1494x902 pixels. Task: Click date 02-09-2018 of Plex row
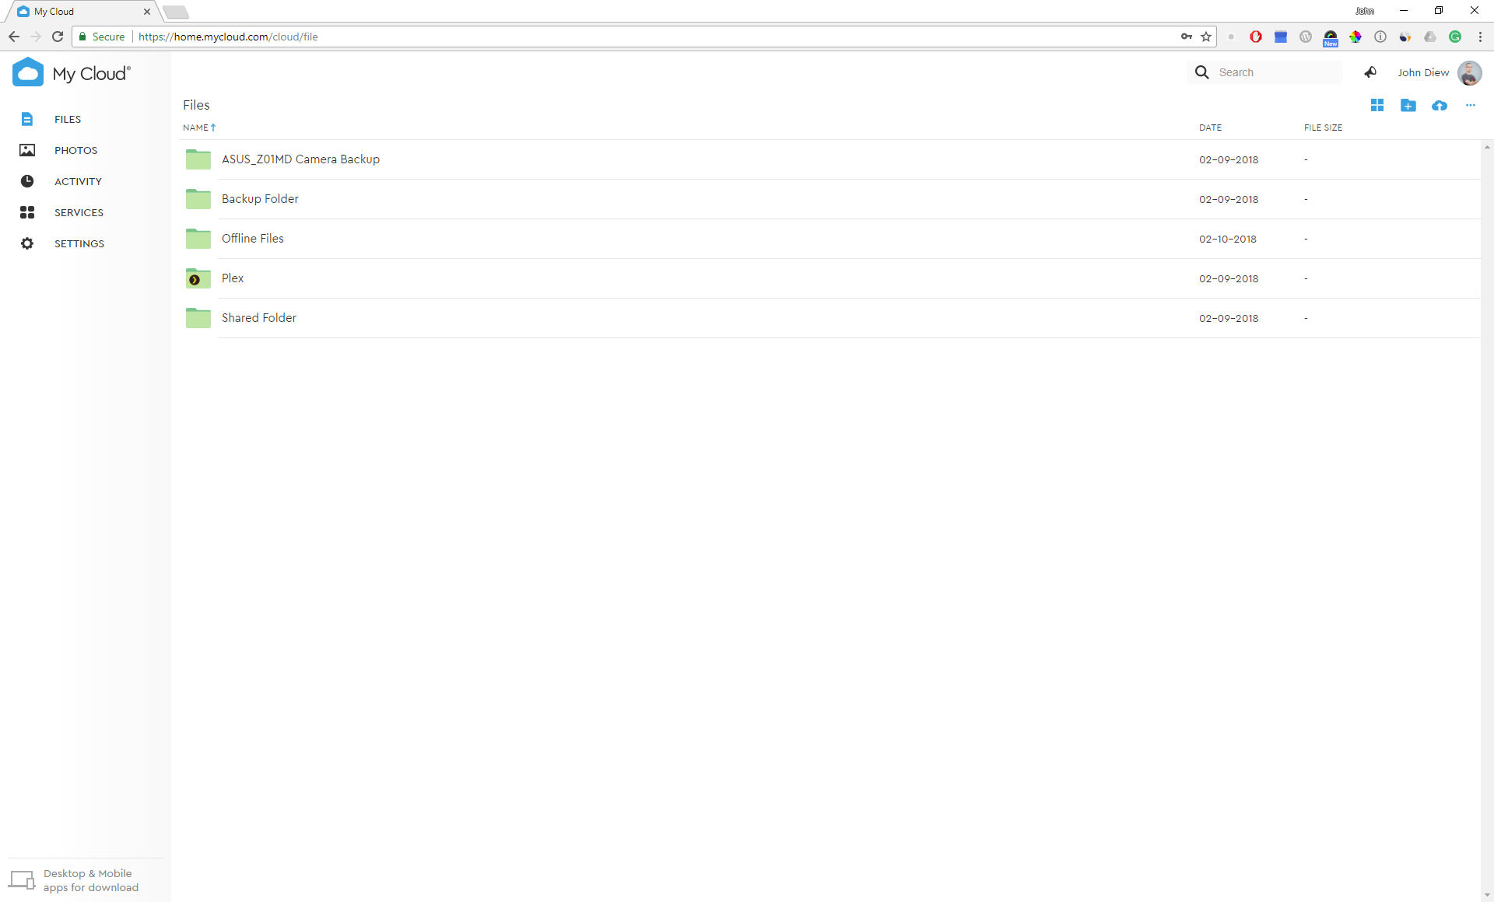point(1228,278)
